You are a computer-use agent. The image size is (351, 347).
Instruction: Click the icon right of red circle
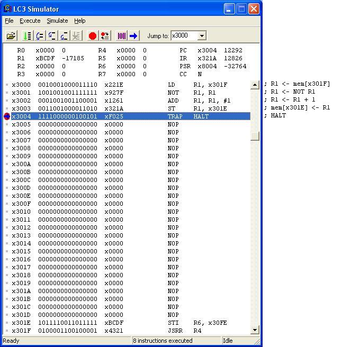click(105, 36)
